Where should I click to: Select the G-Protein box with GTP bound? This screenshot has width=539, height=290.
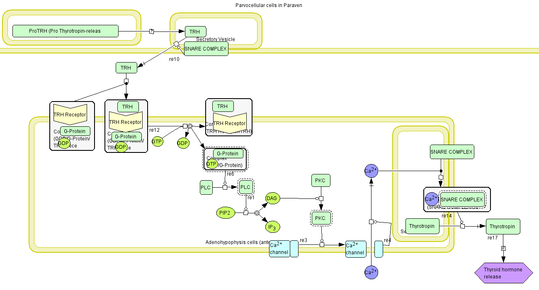pos(228,154)
